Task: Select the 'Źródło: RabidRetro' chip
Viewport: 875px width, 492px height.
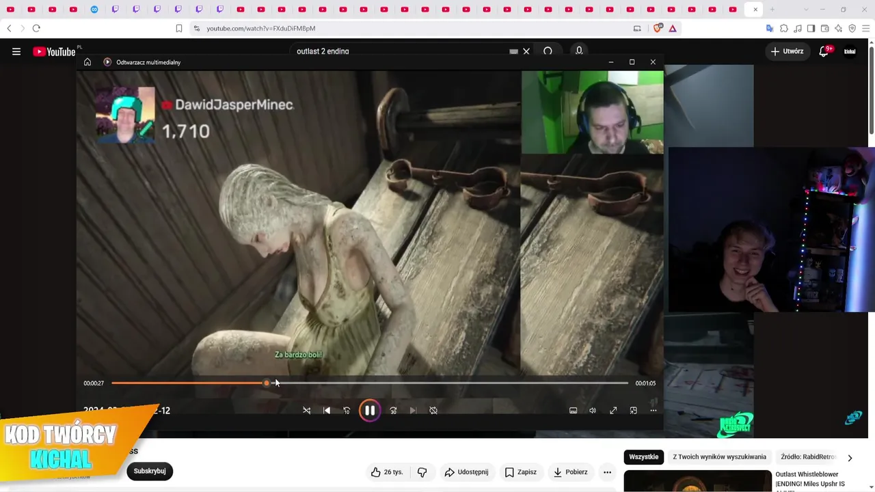Action: pyautogui.click(x=809, y=457)
